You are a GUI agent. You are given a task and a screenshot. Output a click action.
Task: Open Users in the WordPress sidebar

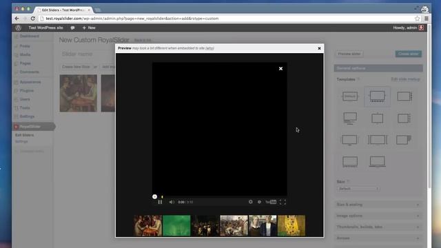click(25, 99)
